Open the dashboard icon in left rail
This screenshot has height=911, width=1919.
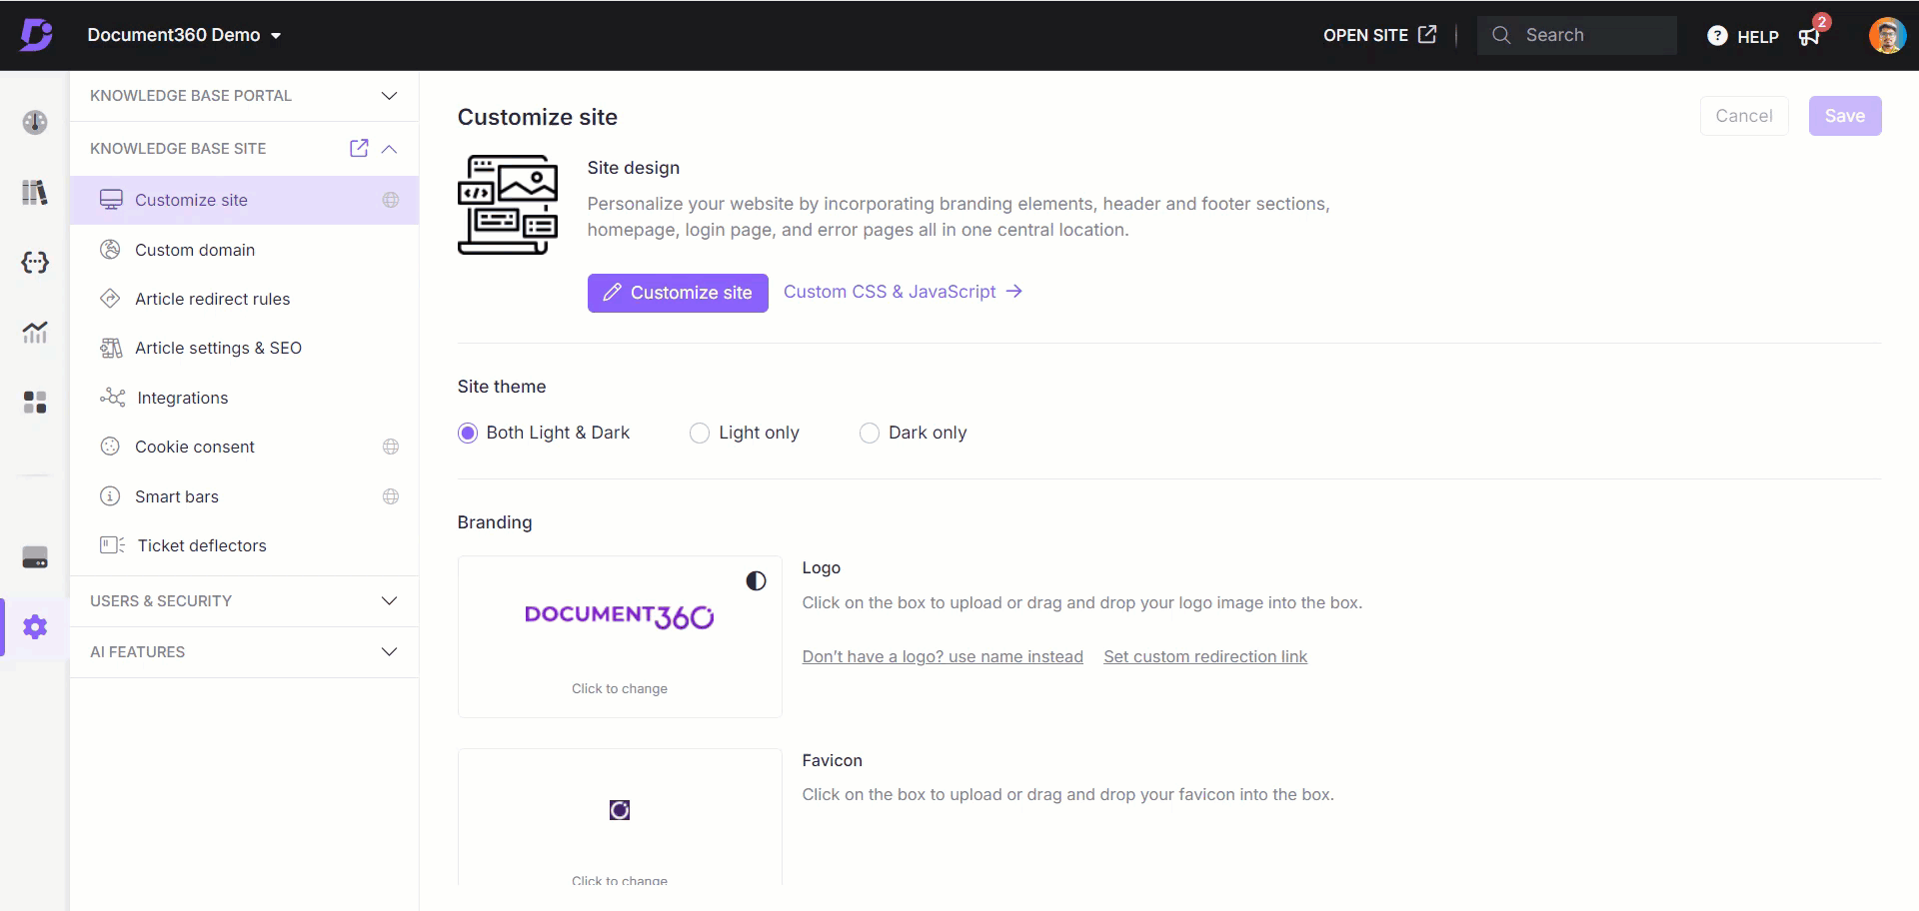point(35,122)
